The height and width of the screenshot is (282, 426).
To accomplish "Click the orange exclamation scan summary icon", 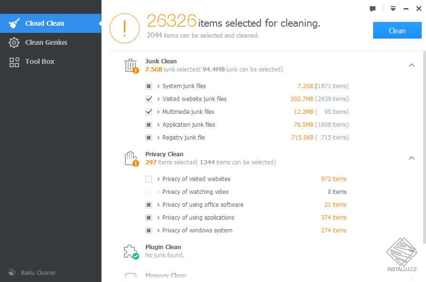I will 124,28.
